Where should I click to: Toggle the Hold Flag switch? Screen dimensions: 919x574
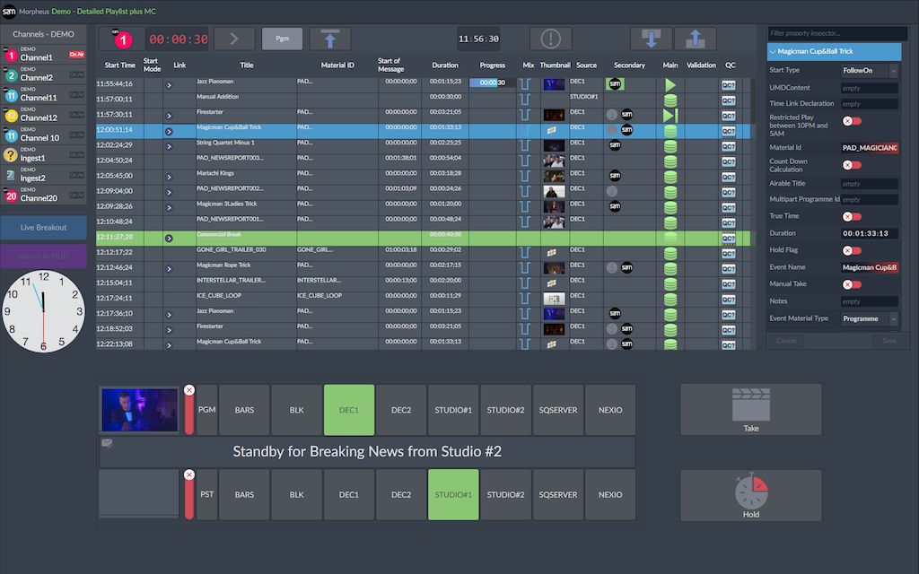[852, 250]
